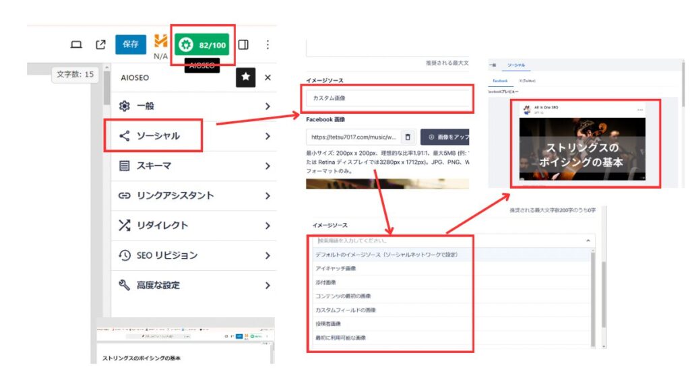Click the Facebook image URL field
Screen dimensions: 690x388
point(353,137)
